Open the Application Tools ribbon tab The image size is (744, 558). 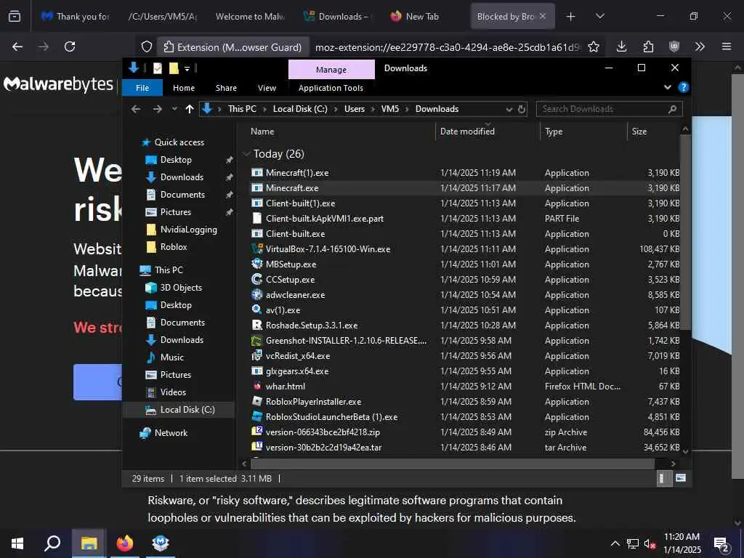point(331,88)
